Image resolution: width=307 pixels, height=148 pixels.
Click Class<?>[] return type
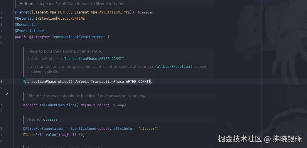(33, 135)
